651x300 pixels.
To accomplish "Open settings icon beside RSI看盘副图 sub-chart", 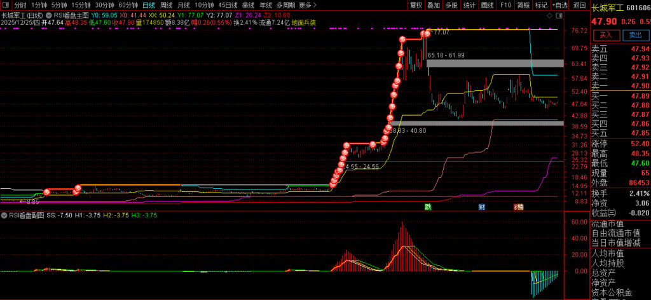I will click(4, 215).
